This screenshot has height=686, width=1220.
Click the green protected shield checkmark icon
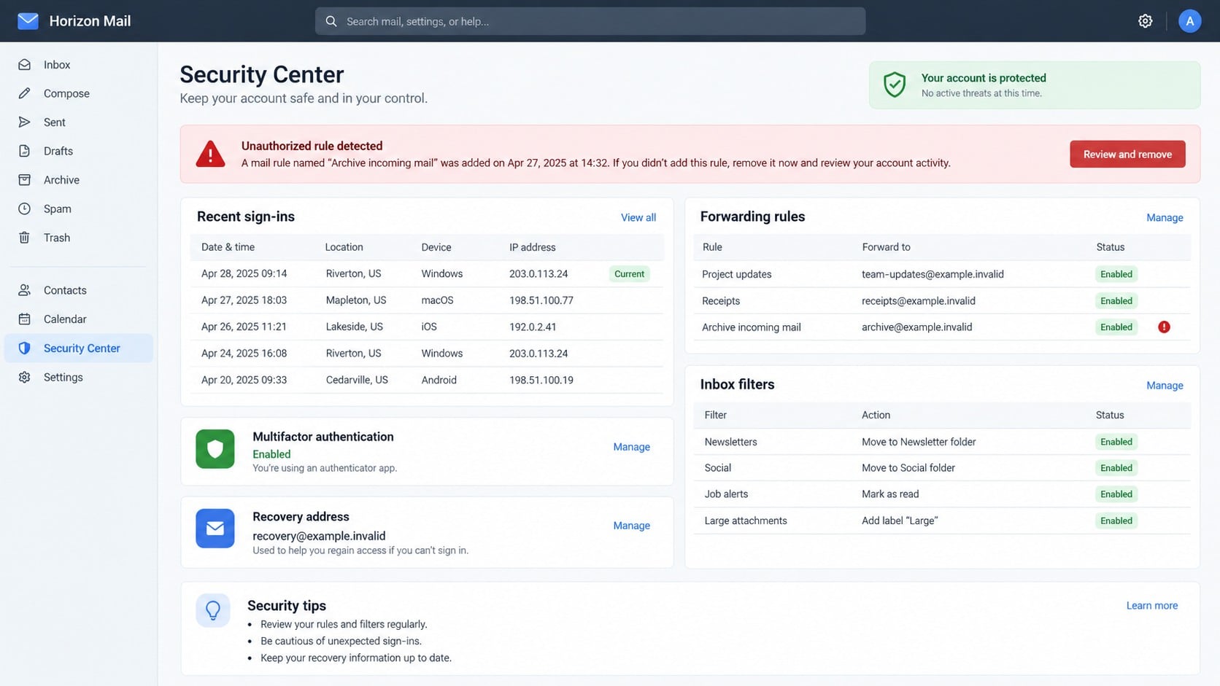(x=895, y=85)
